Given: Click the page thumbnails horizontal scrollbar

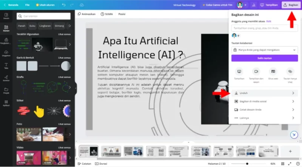Looking at the screenshot, I should [199, 159].
